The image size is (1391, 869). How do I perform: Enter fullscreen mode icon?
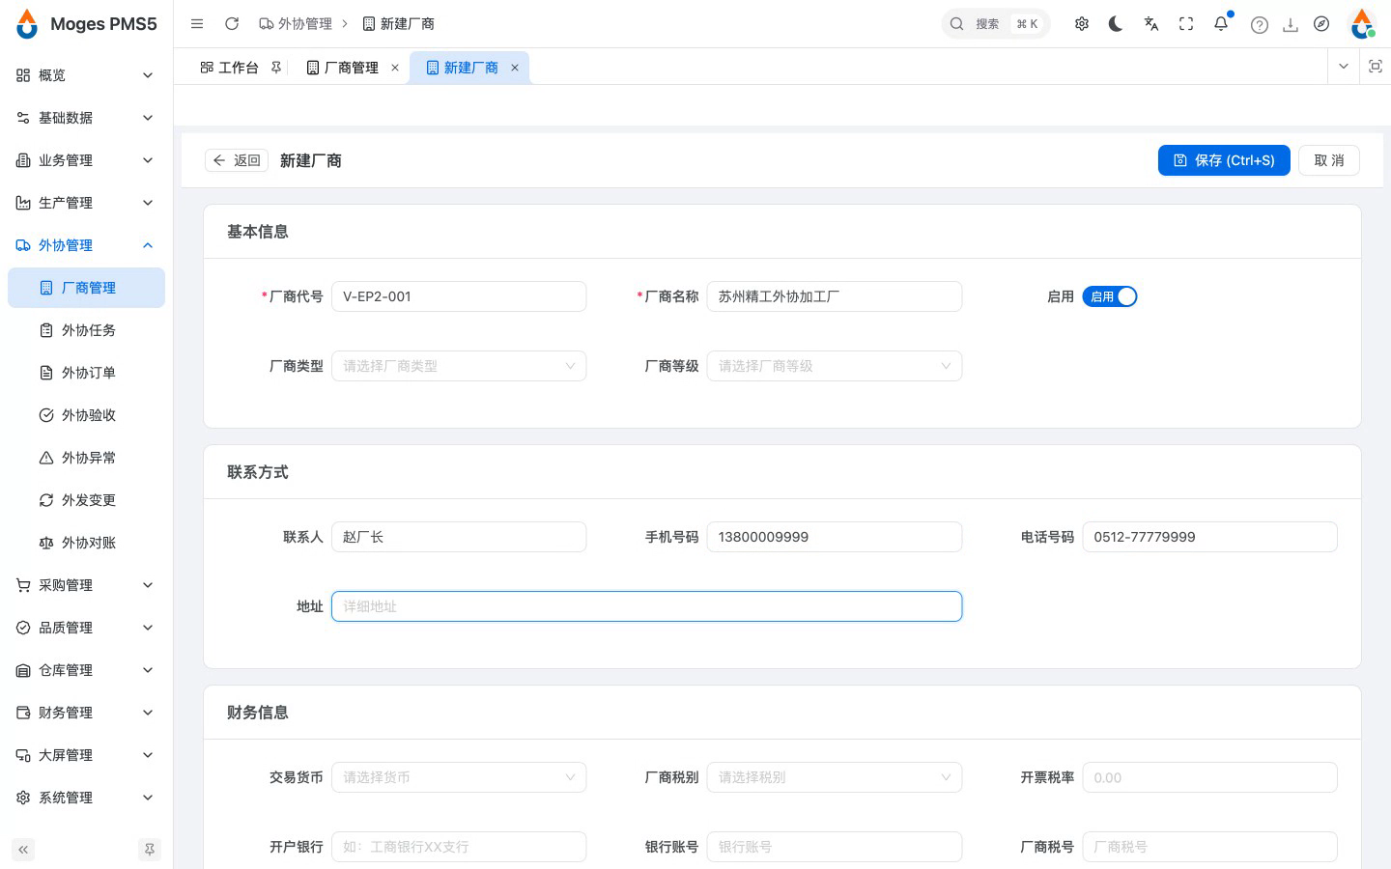[1186, 24]
